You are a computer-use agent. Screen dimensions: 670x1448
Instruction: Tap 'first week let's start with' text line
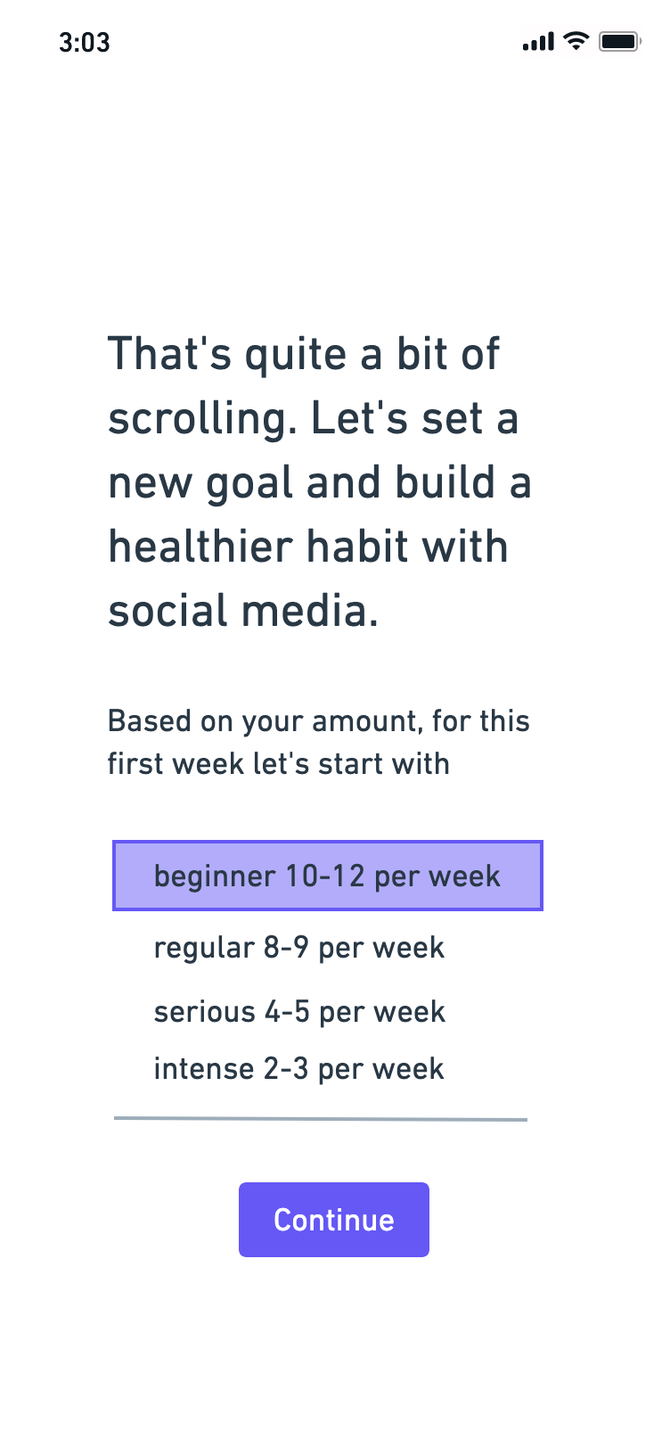279,764
